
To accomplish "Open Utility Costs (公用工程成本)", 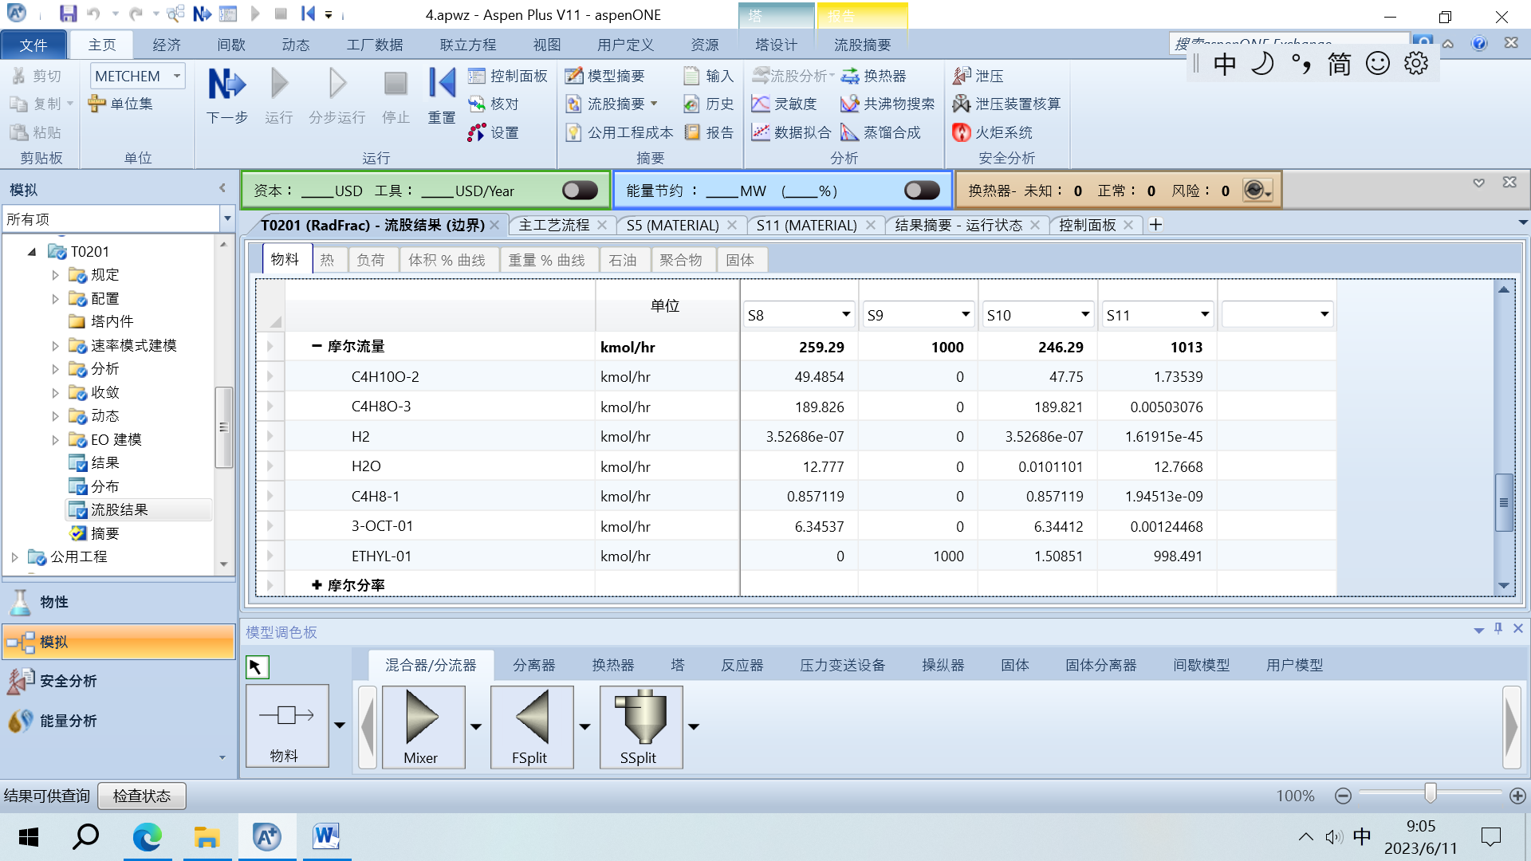I will pos(620,132).
